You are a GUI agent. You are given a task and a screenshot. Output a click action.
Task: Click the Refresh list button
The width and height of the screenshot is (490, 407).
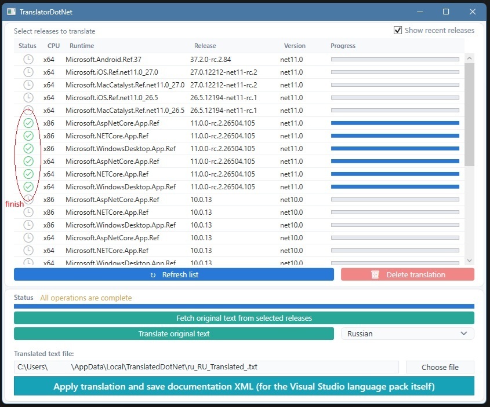click(x=174, y=274)
